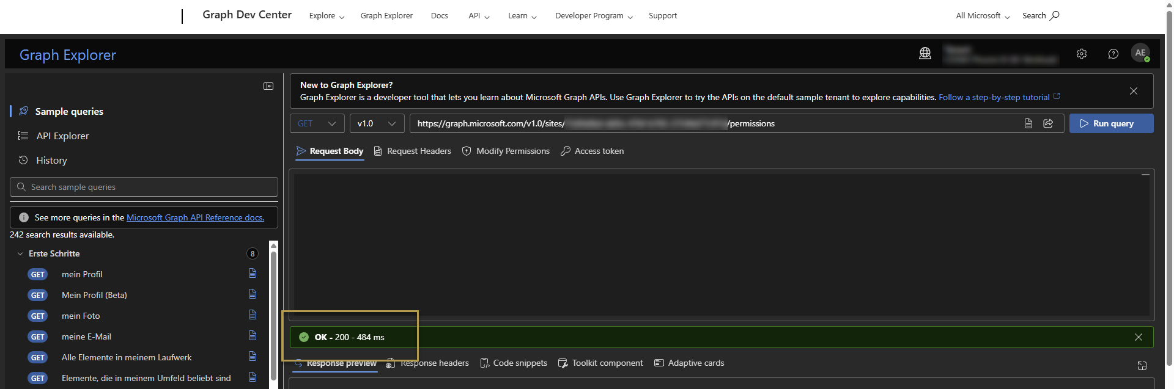
Task: Collapse the sidebar with the panel icon
Action: (x=268, y=86)
